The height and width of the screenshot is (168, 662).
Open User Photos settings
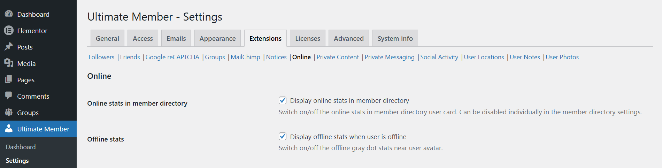(562, 57)
